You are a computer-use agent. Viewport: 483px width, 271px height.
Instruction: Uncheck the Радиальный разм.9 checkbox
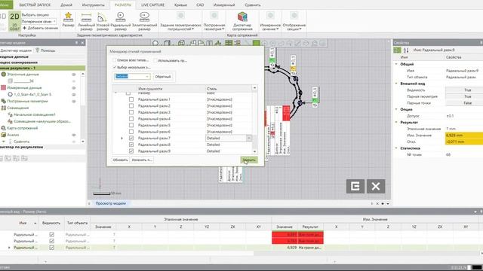131,151
